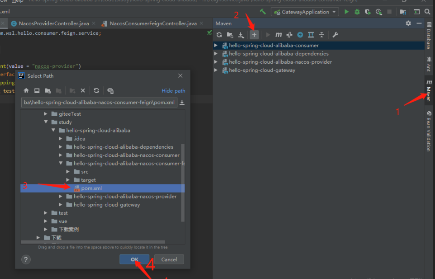The image size is (435, 279).
Task: Expand hello-spring-cloud-alibaba-consumer in Maven panel
Action: [215, 45]
